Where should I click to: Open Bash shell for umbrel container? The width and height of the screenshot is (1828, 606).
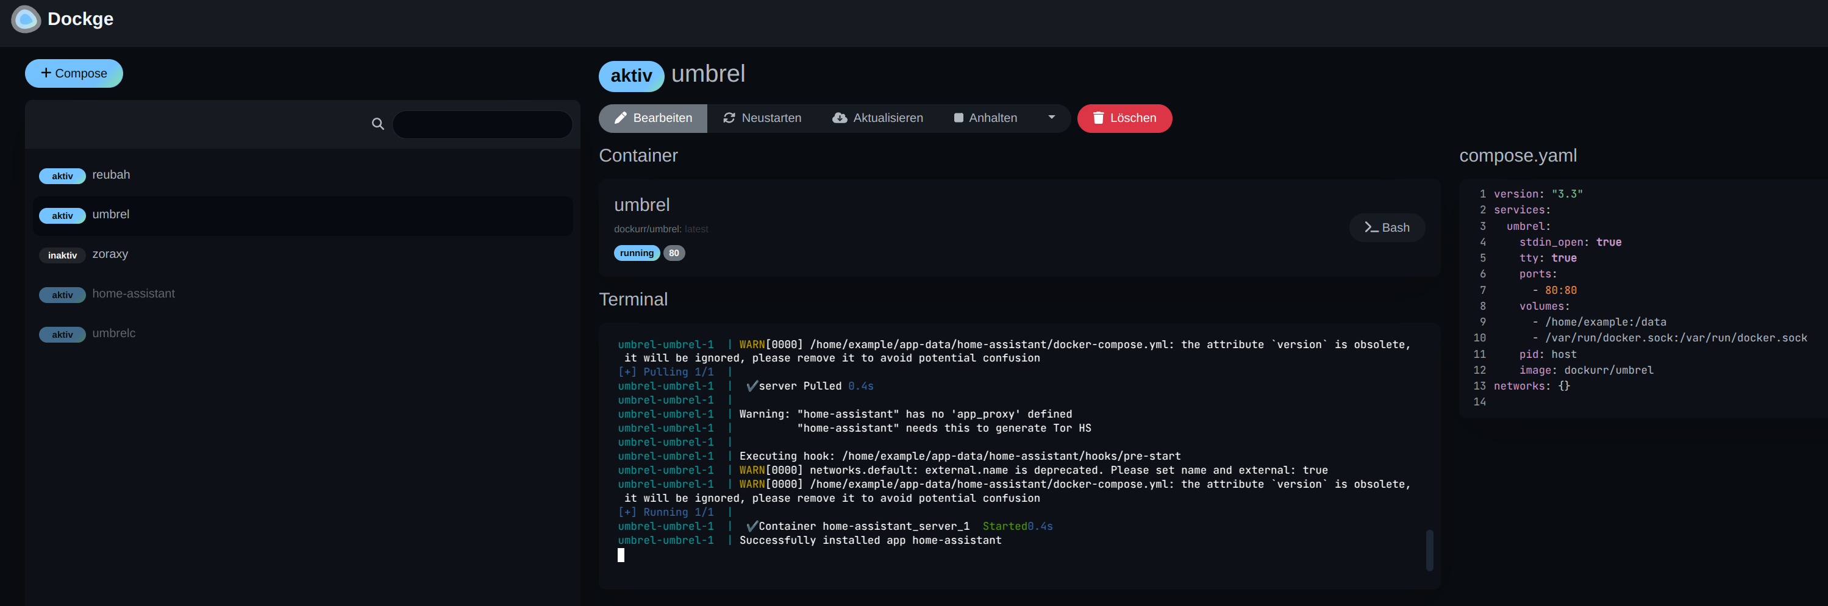tap(1387, 228)
